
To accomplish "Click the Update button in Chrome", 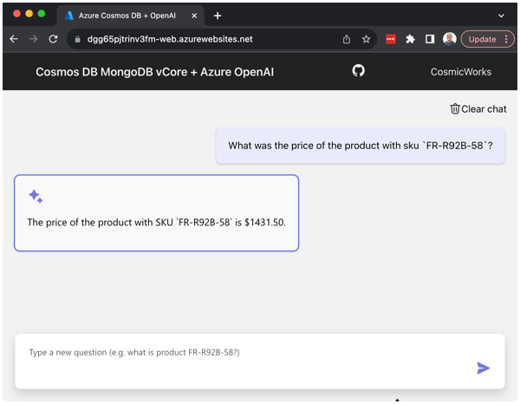I will pos(482,39).
